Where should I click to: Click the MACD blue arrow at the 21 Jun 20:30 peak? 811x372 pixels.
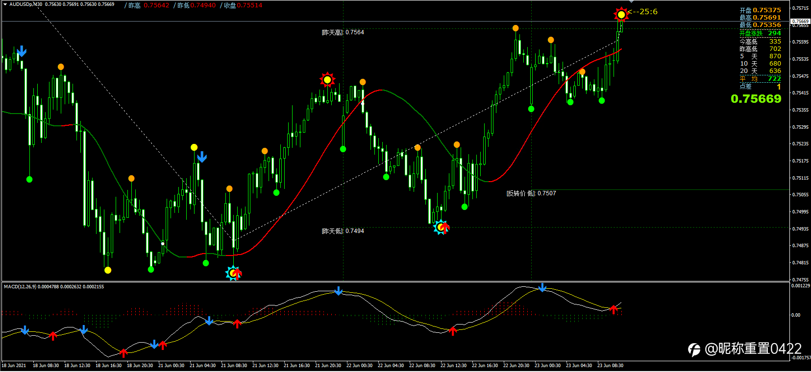pos(339,291)
